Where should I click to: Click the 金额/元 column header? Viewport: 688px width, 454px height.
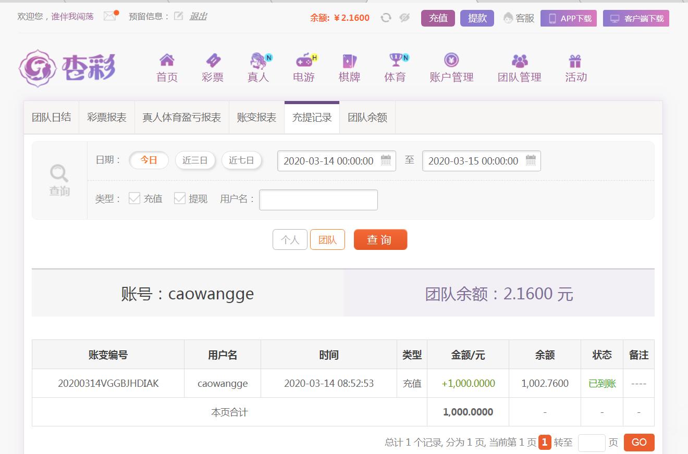click(468, 355)
